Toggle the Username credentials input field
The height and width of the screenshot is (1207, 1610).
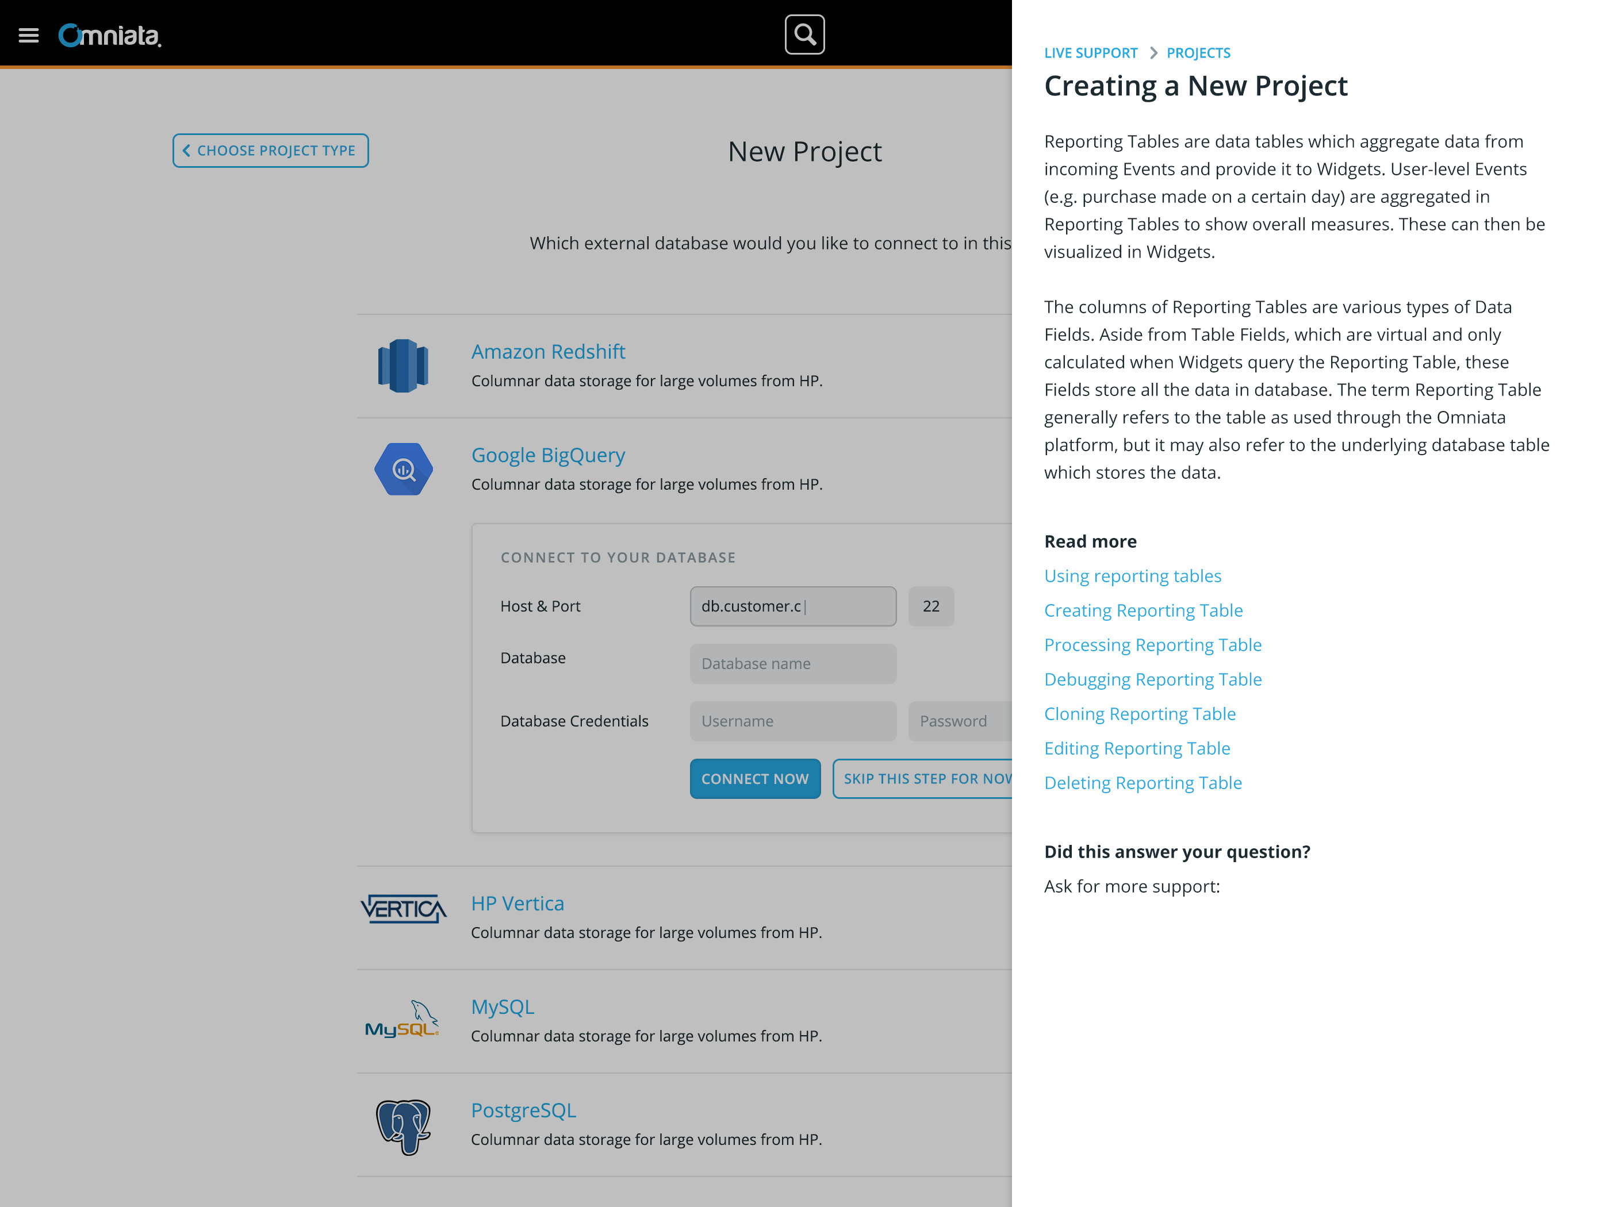click(792, 720)
